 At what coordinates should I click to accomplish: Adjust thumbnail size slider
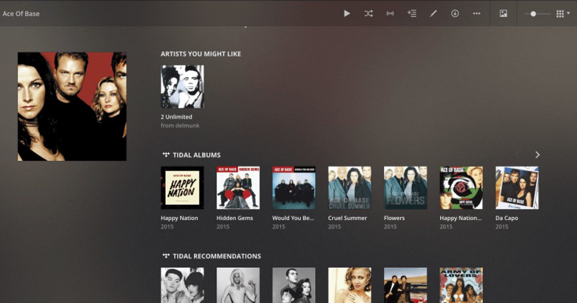(537, 14)
